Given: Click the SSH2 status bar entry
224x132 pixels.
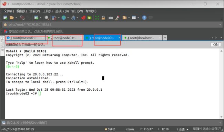Looking at the screenshot, I should coord(110,129).
